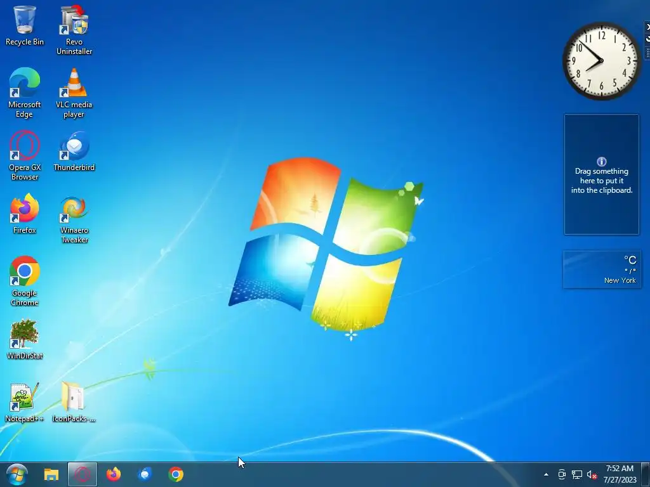The image size is (650, 487).
Task: Select the Firefox desktop shortcut
Action: point(25,214)
